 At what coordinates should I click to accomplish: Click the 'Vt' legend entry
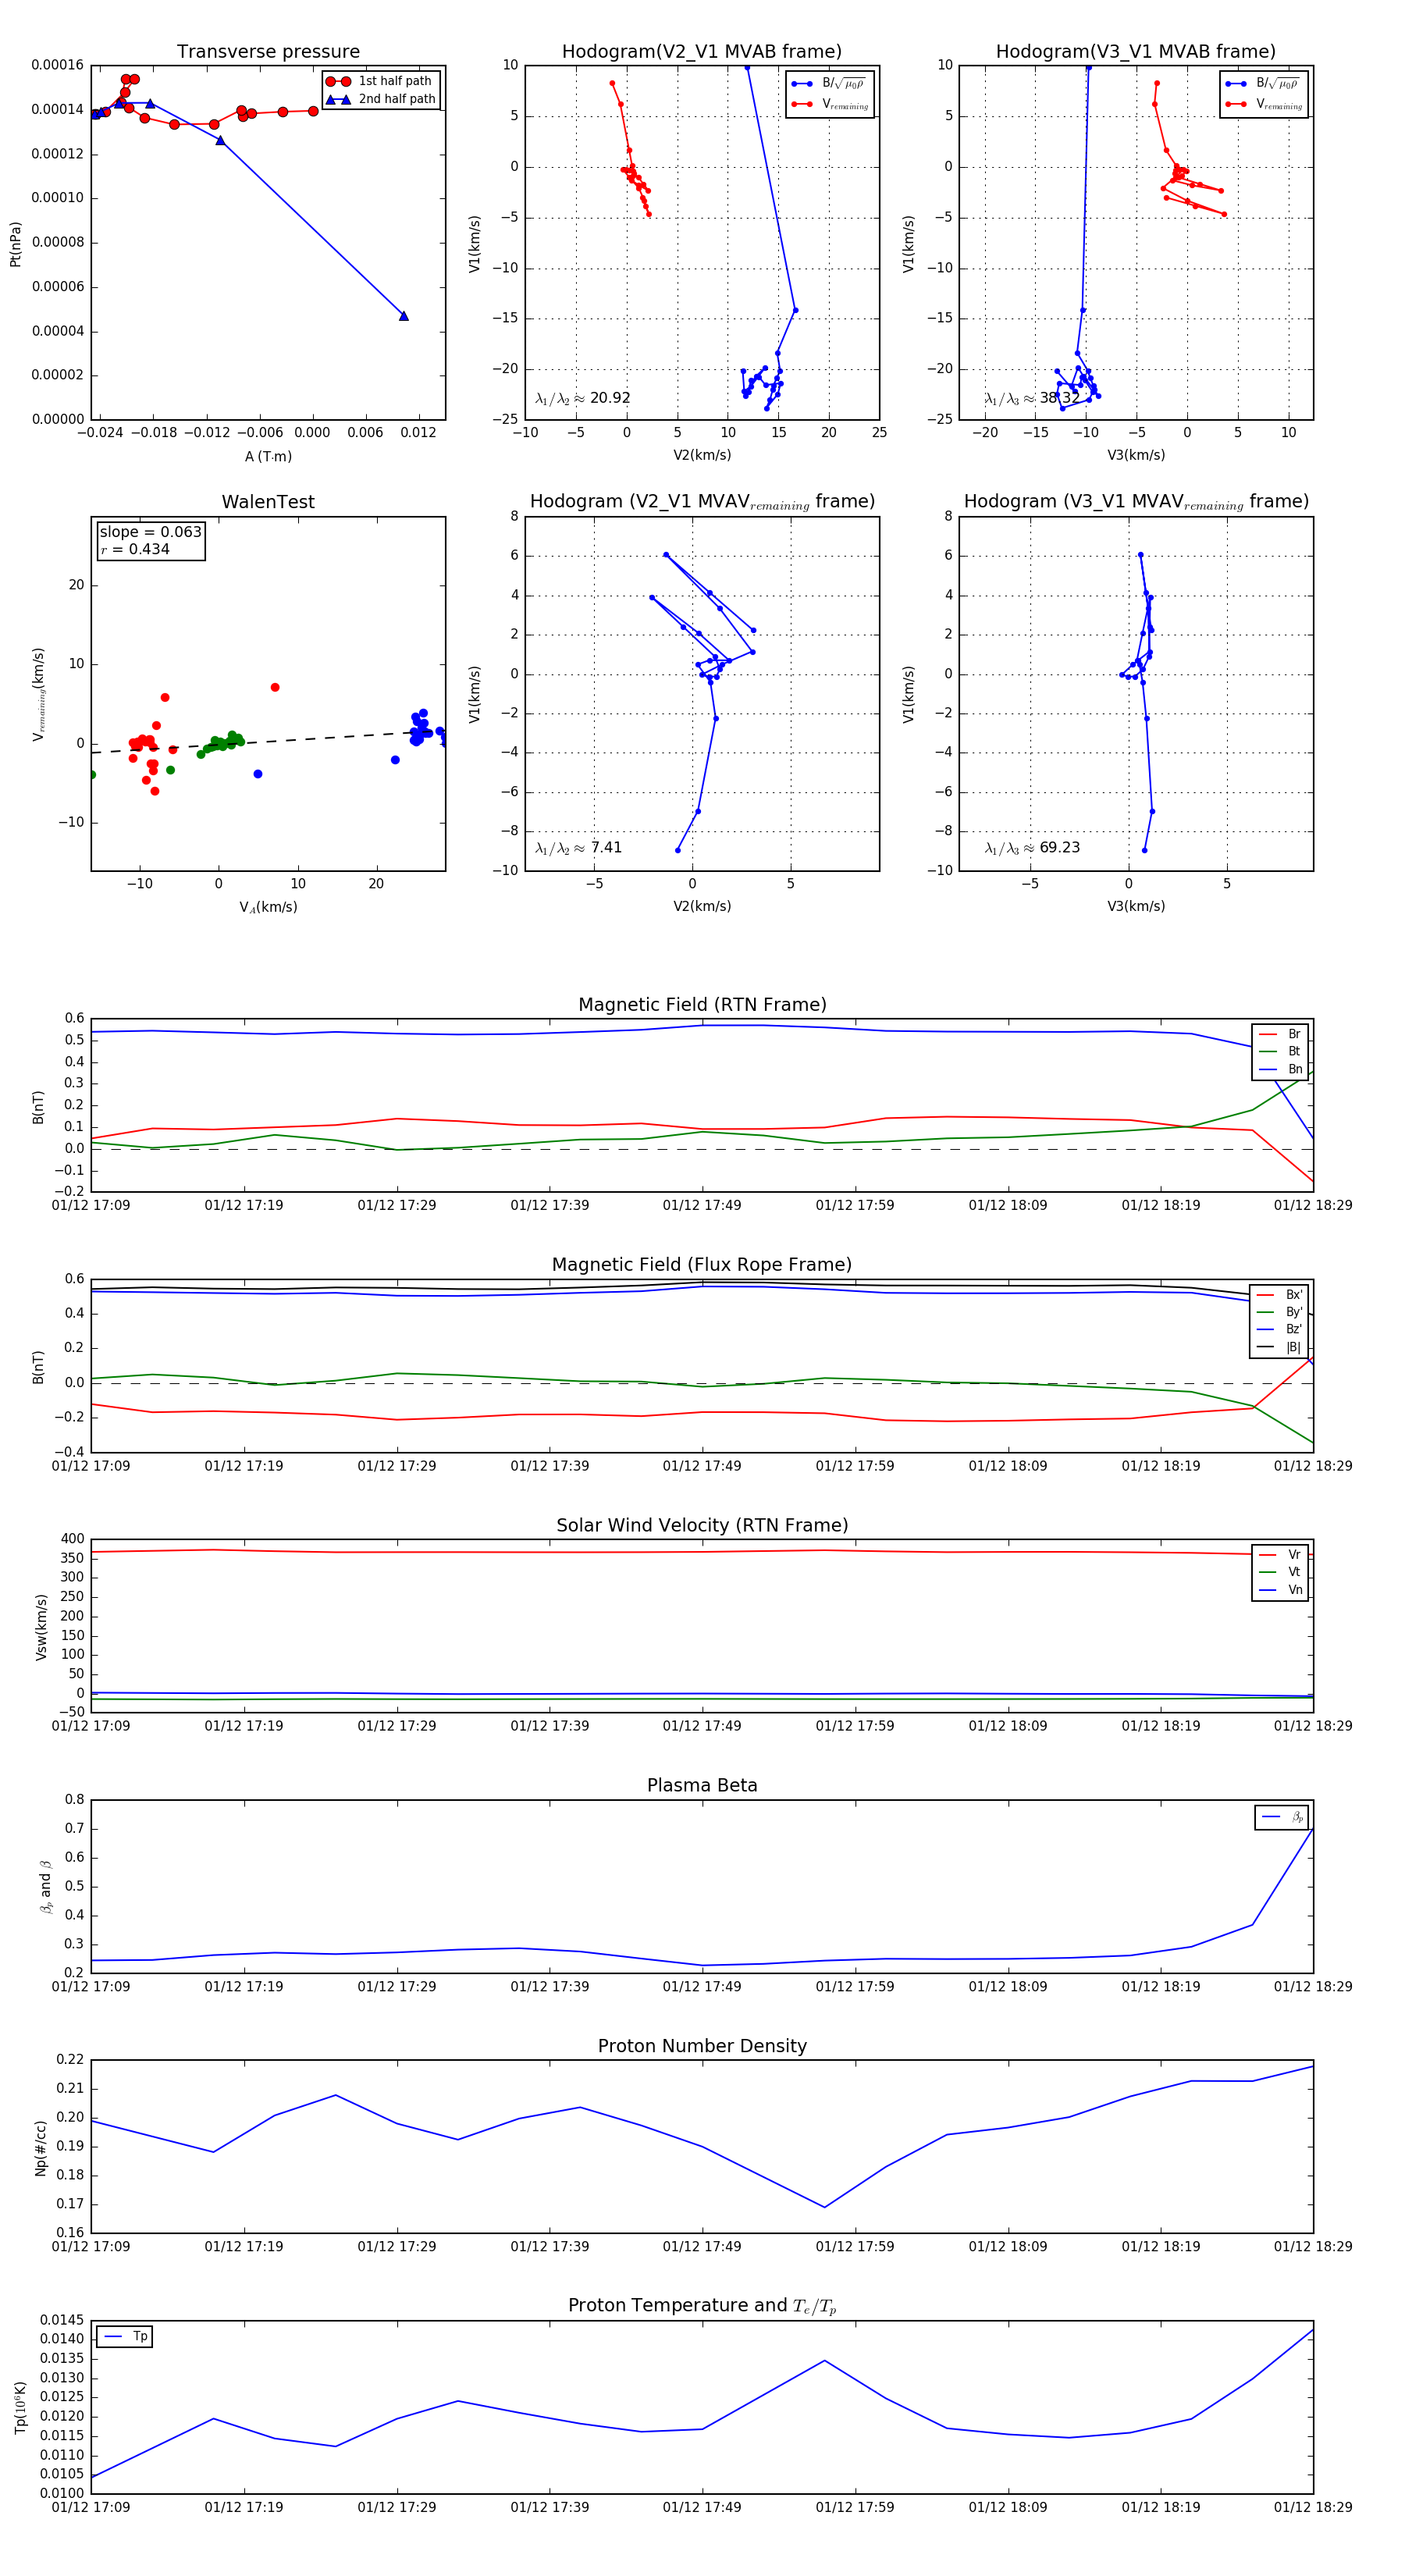click(x=1280, y=1572)
